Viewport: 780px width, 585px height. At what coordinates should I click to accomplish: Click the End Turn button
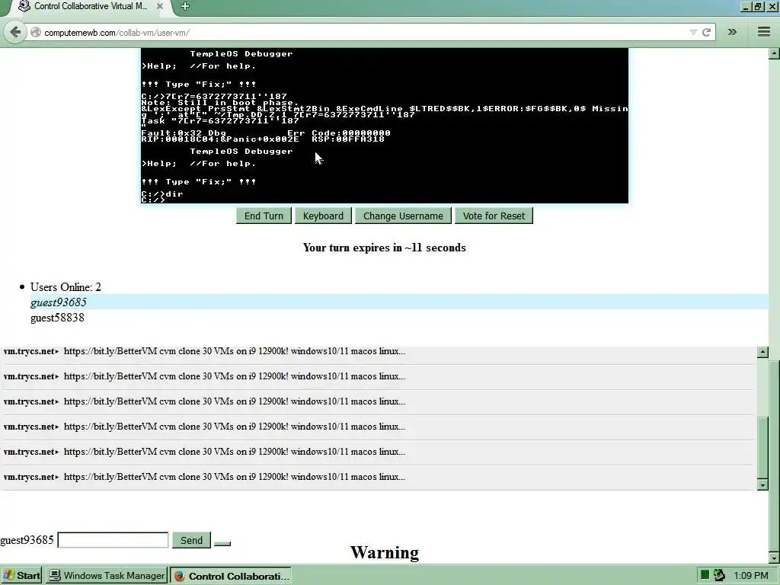[264, 216]
